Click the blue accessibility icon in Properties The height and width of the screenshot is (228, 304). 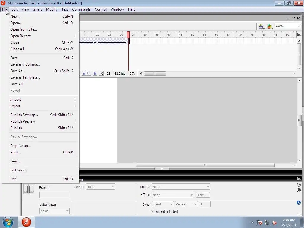299,202
